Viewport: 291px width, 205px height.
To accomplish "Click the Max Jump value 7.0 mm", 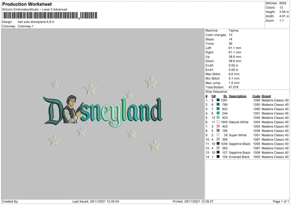I will point(234,83).
